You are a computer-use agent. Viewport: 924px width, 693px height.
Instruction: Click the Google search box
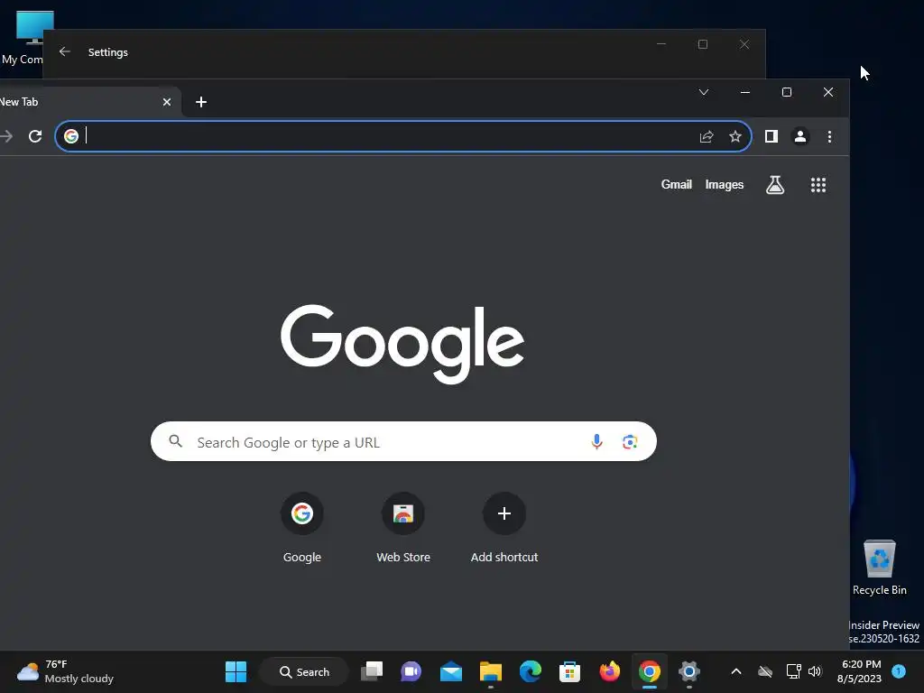[403, 441]
